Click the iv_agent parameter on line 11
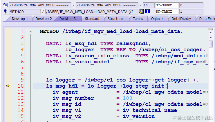 tap(65, 92)
